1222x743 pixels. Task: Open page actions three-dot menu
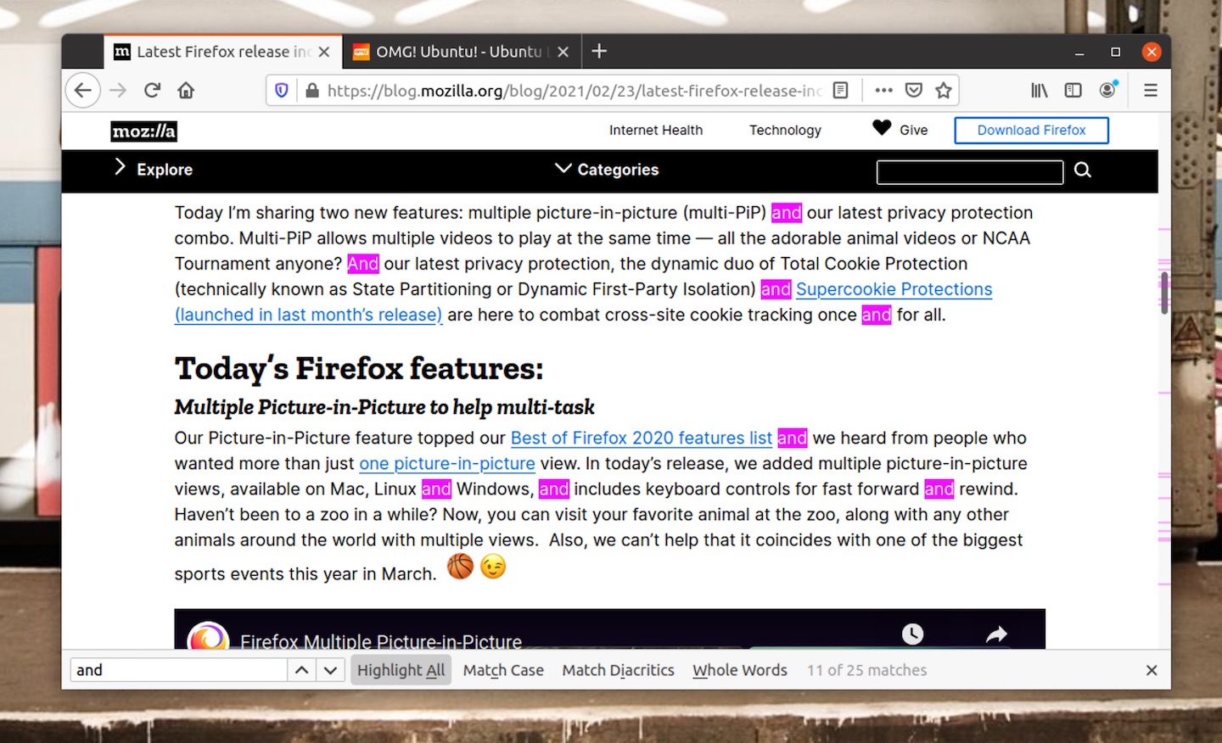click(x=883, y=90)
